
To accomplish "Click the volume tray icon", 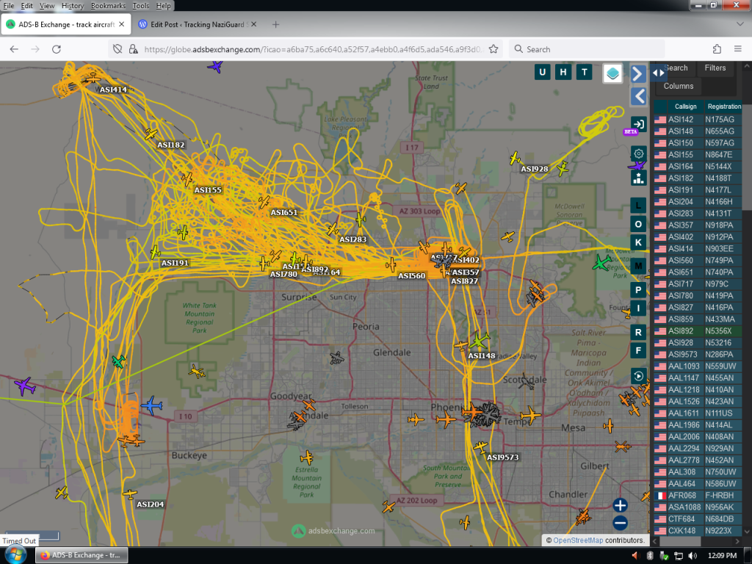I will tap(693, 556).
